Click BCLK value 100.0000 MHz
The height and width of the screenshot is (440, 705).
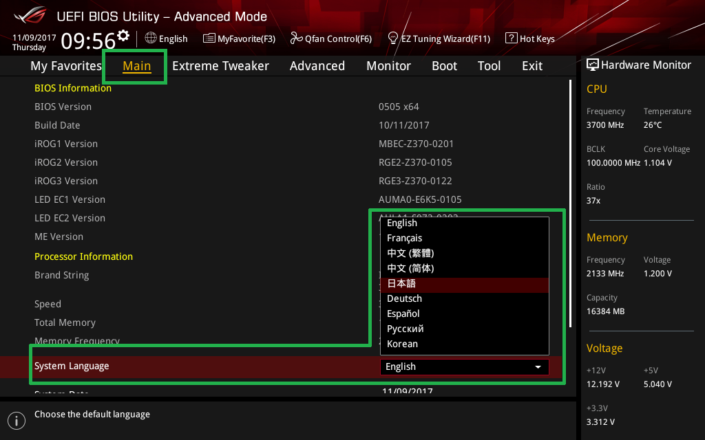pyautogui.click(x=613, y=163)
